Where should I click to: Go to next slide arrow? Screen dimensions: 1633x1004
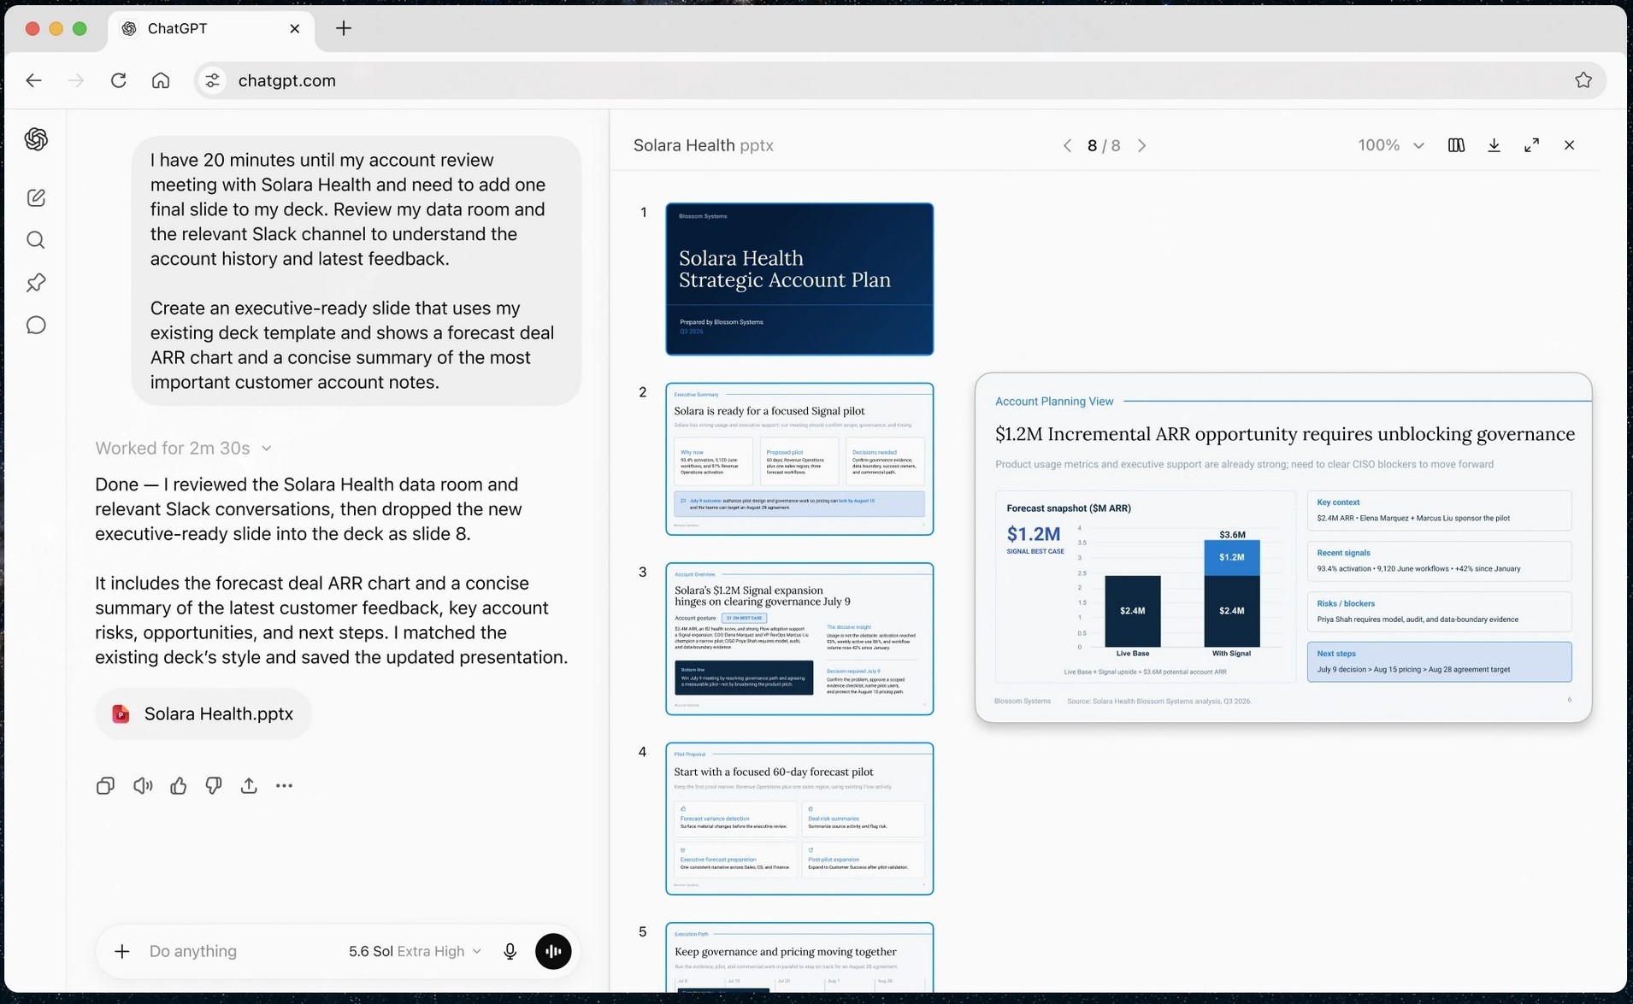point(1141,145)
